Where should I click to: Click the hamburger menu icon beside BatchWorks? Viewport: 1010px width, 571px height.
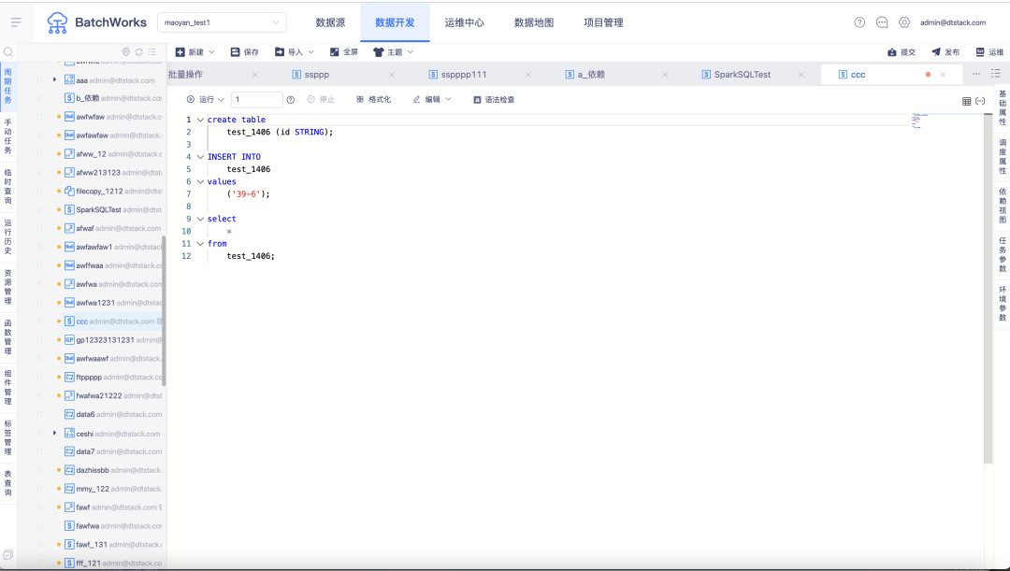click(x=16, y=22)
